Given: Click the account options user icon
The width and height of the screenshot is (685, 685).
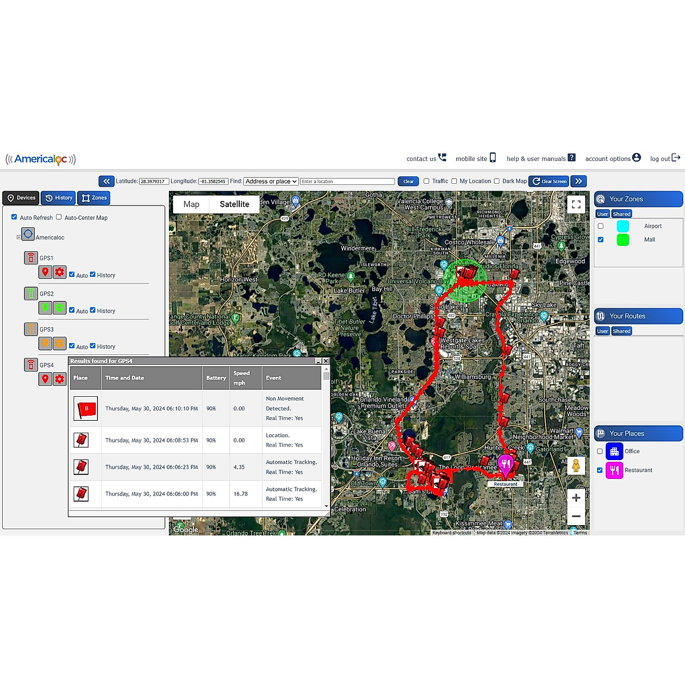Looking at the screenshot, I should coord(636,158).
